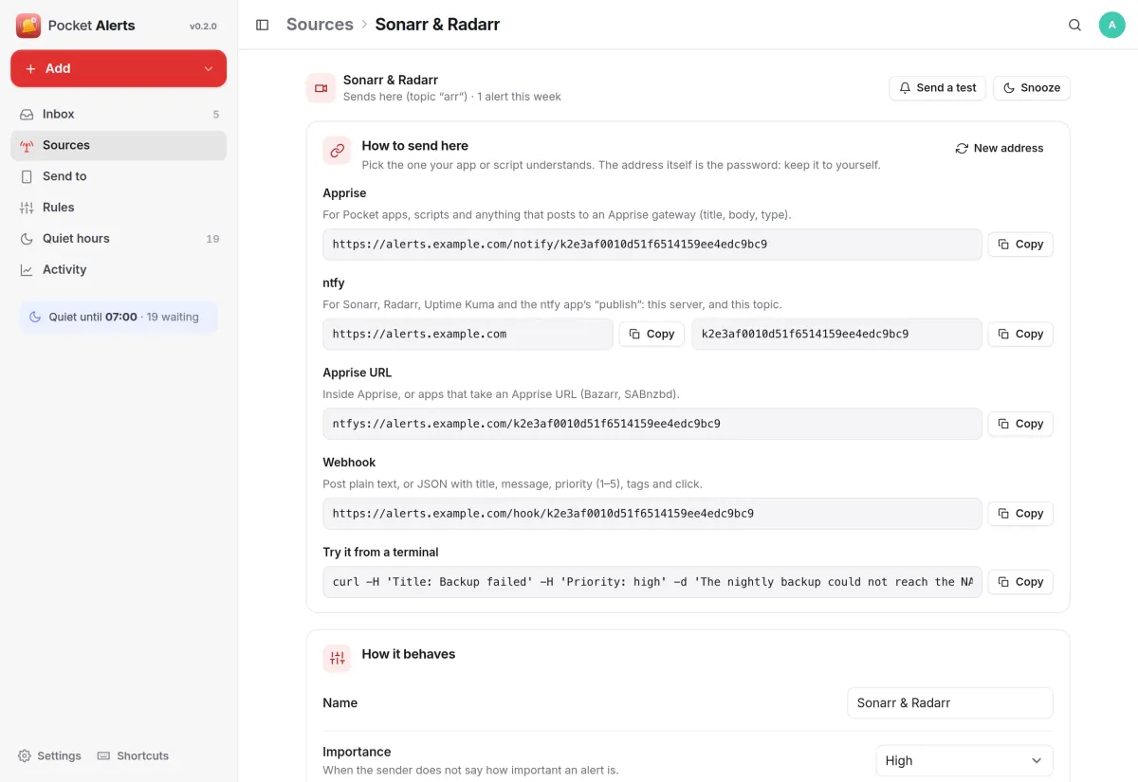Send a test alert
This screenshot has width=1138, height=782.
pos(938,87)
